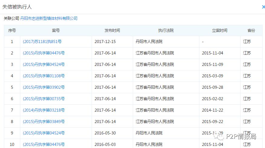
Task: Select publish date 2017-12-15
Action: (105, 42)
